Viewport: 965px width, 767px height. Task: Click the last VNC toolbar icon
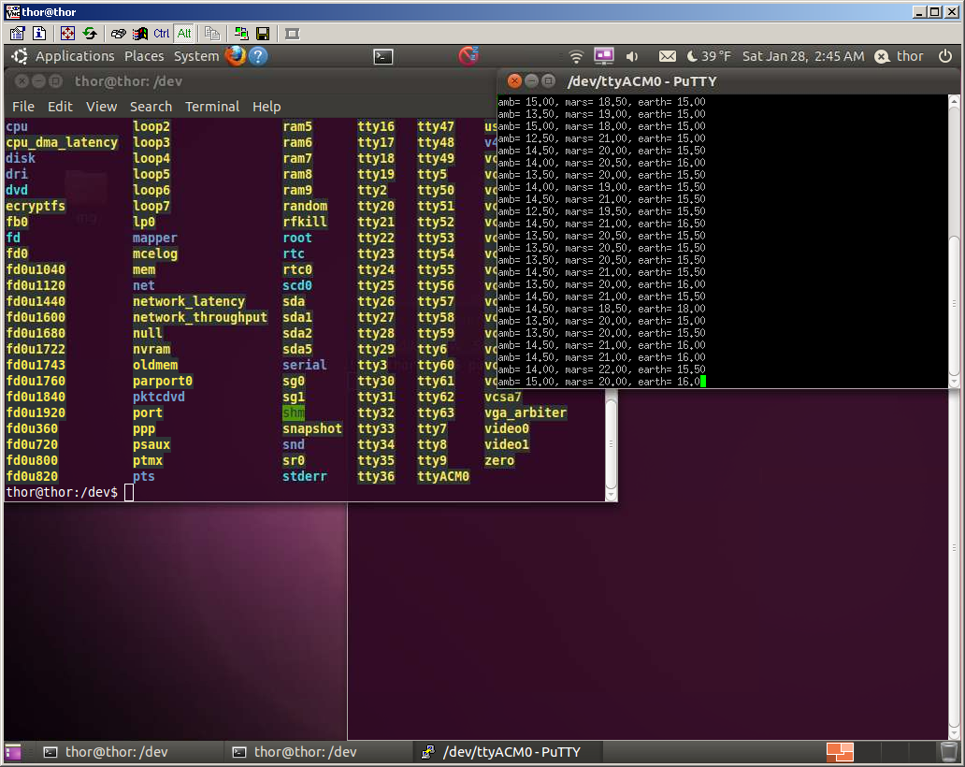coord(293,34)
